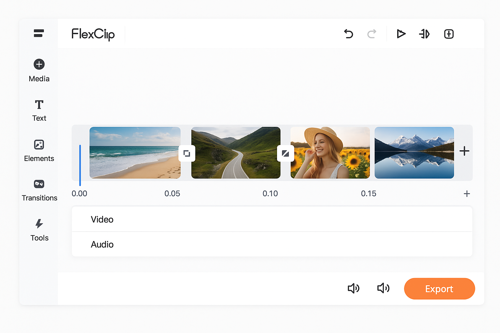Select the sunflower girl clip thumbnail
The image size is (500, 333).
click(x=330, y=153)
